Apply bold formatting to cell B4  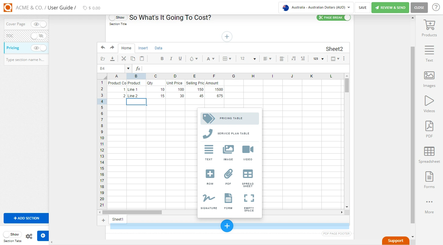(x=162, y=58)
